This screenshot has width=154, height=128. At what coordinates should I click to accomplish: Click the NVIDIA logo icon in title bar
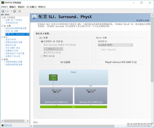pos(3,3)
